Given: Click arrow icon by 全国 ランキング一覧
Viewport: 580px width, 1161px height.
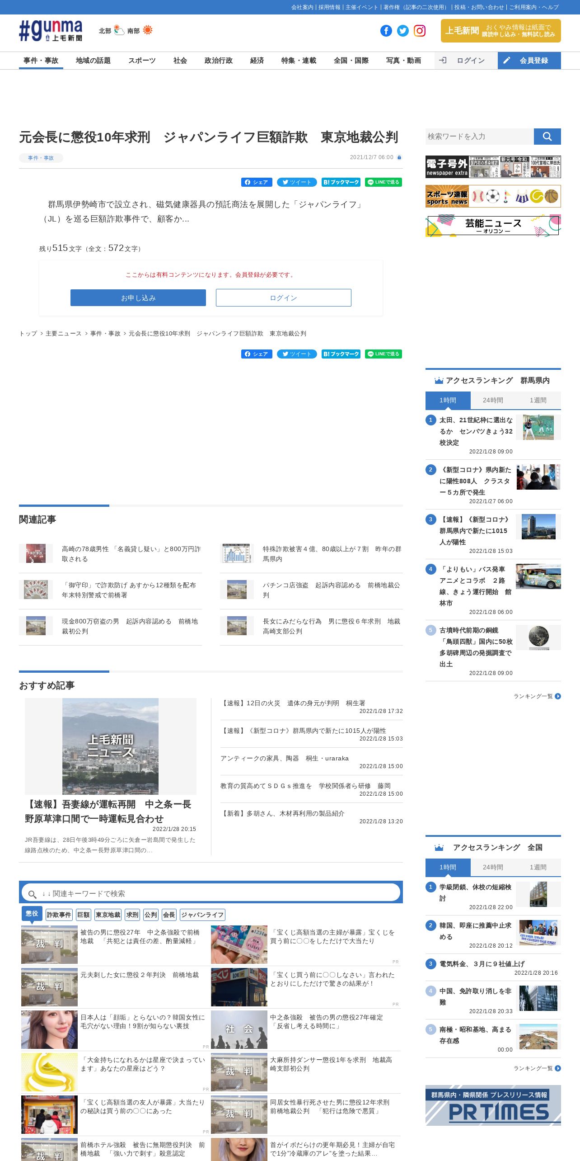Looking at the screenshot, I should [558, 1068].
